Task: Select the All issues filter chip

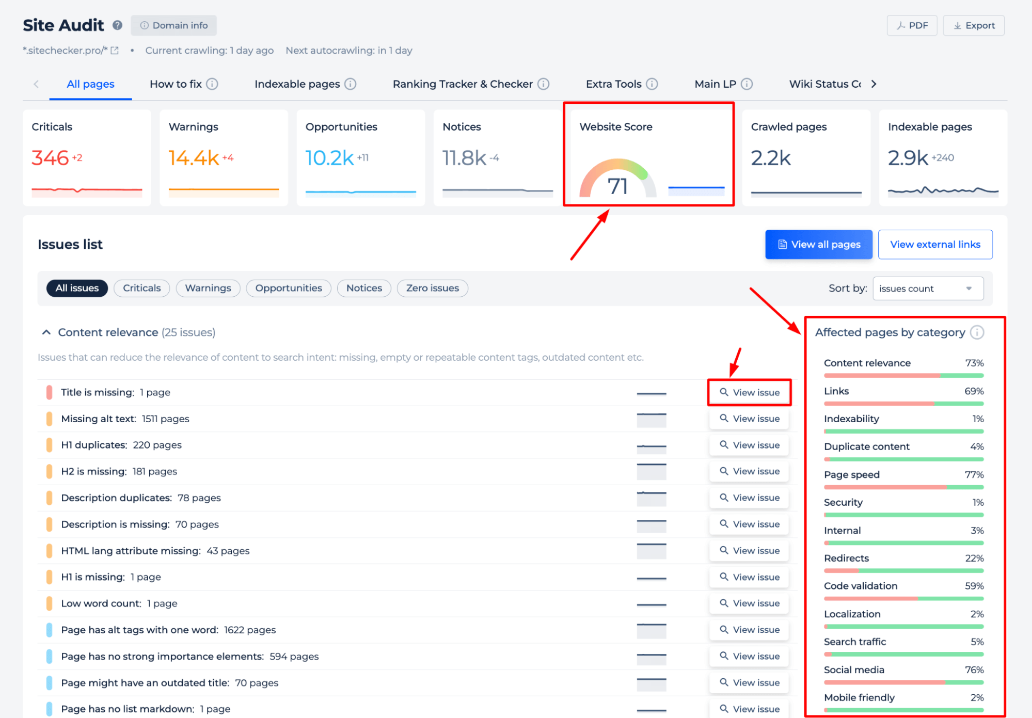Action: [x=77, y=288]
